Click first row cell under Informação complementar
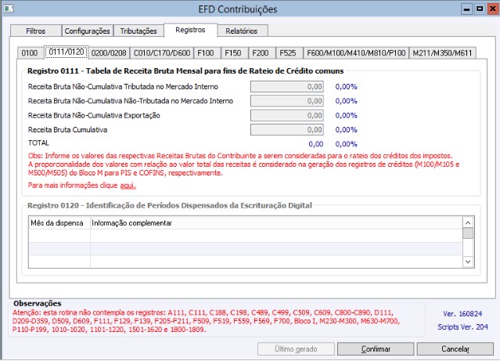The height and width of the screenshot is (361, 500). click(x=276, y=236)
